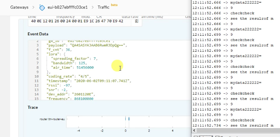The width and height of the screenshot is (280, 137).
Task: Click the serial monitor horizontal scrollbar track
Action: [x=238, y=130]
